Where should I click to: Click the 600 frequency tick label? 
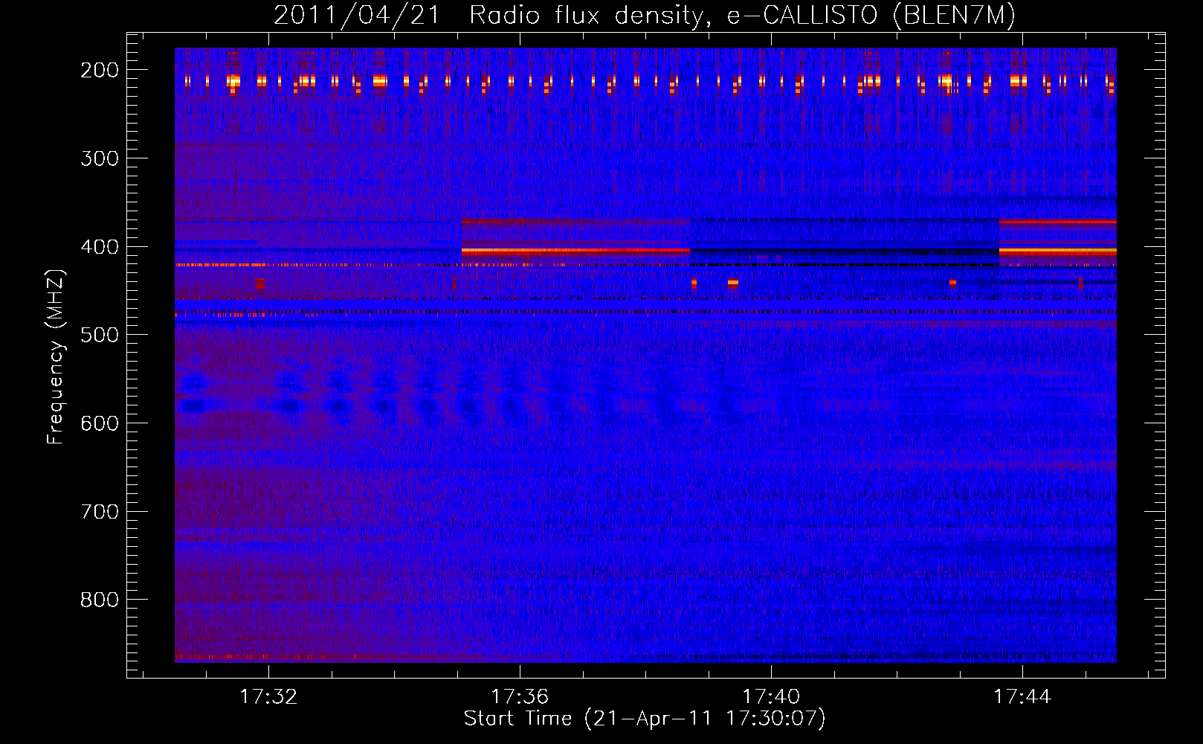click(x=100, y=423)
